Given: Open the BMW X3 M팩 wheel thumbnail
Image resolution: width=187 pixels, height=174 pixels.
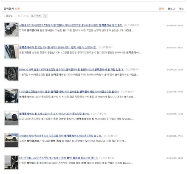Looking at the screenshot, I should coord(11,74).
